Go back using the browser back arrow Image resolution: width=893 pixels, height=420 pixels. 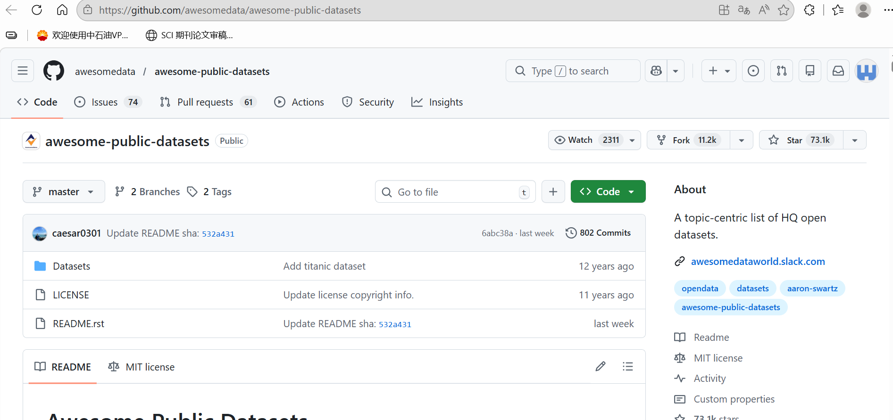(x=11, y=10)
